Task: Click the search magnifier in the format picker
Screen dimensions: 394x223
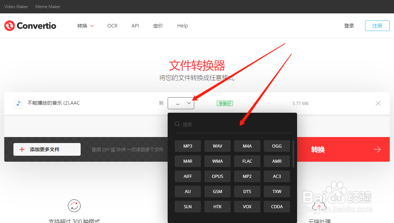Action: (177, 124)
